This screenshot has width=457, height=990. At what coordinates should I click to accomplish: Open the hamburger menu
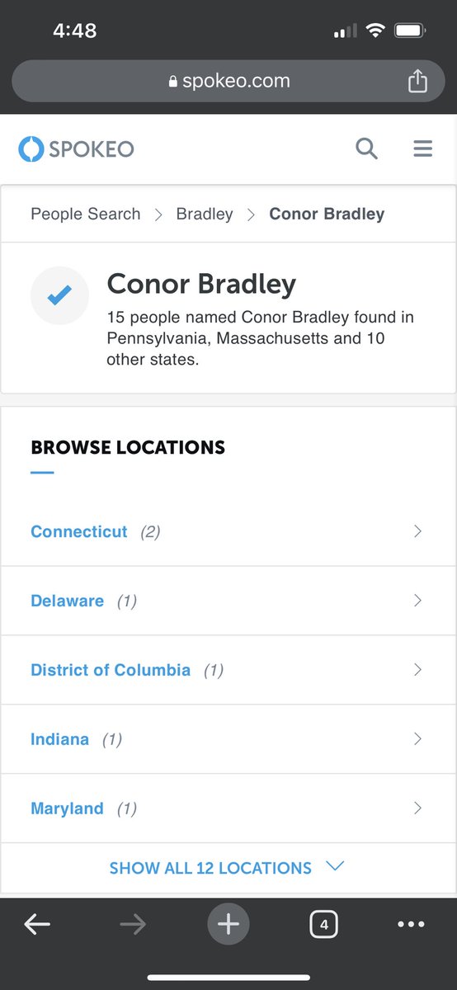(422, 148)
